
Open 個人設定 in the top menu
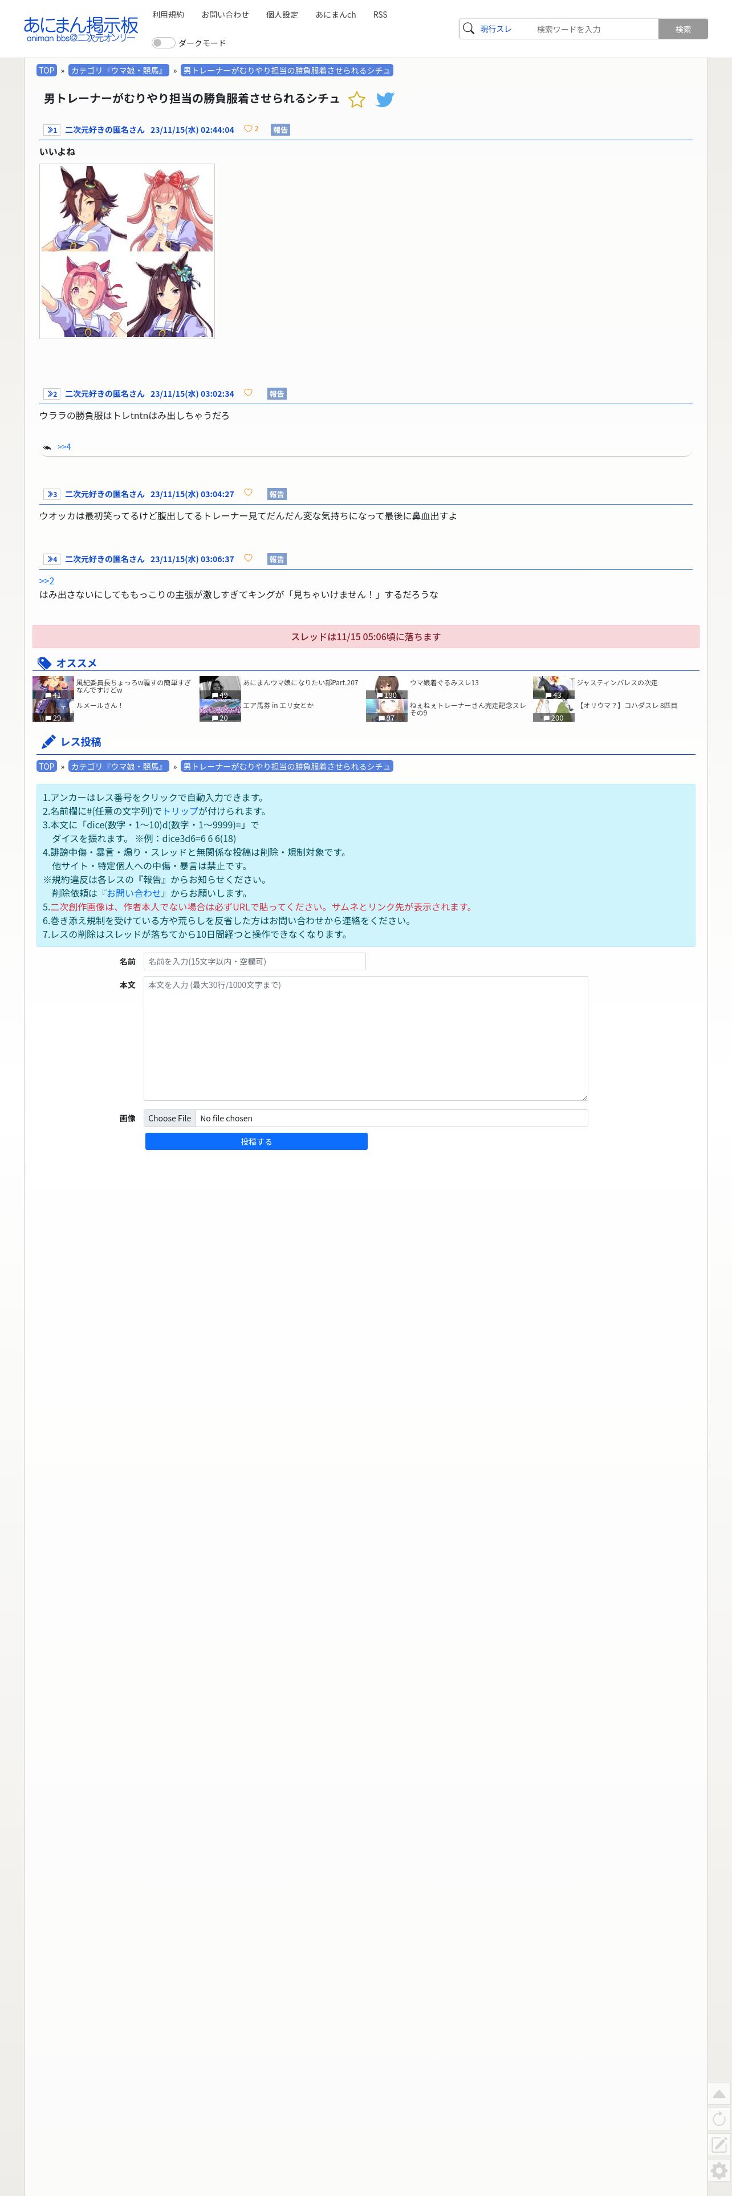point(282,14)
